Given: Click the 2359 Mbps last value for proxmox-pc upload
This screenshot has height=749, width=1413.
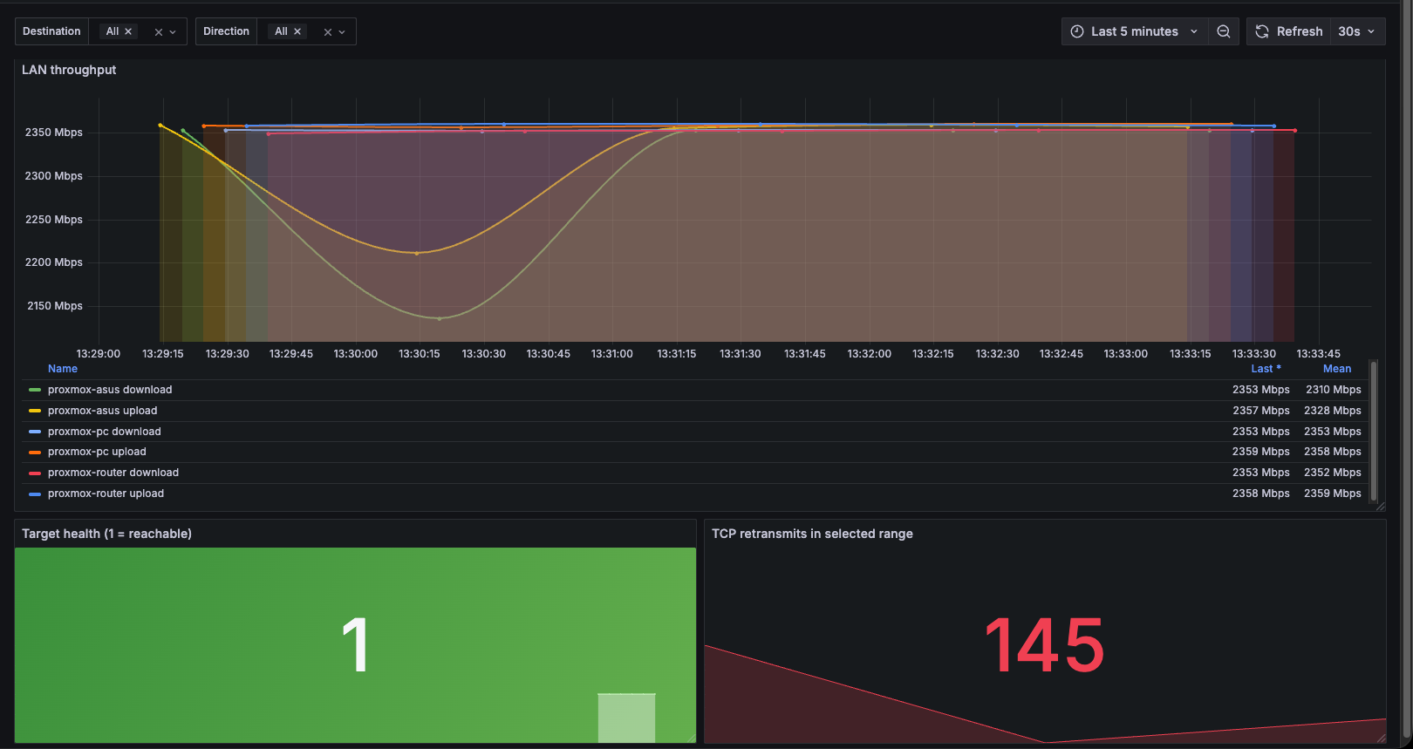Looking at the screenshot, I should click(1260, 452).
